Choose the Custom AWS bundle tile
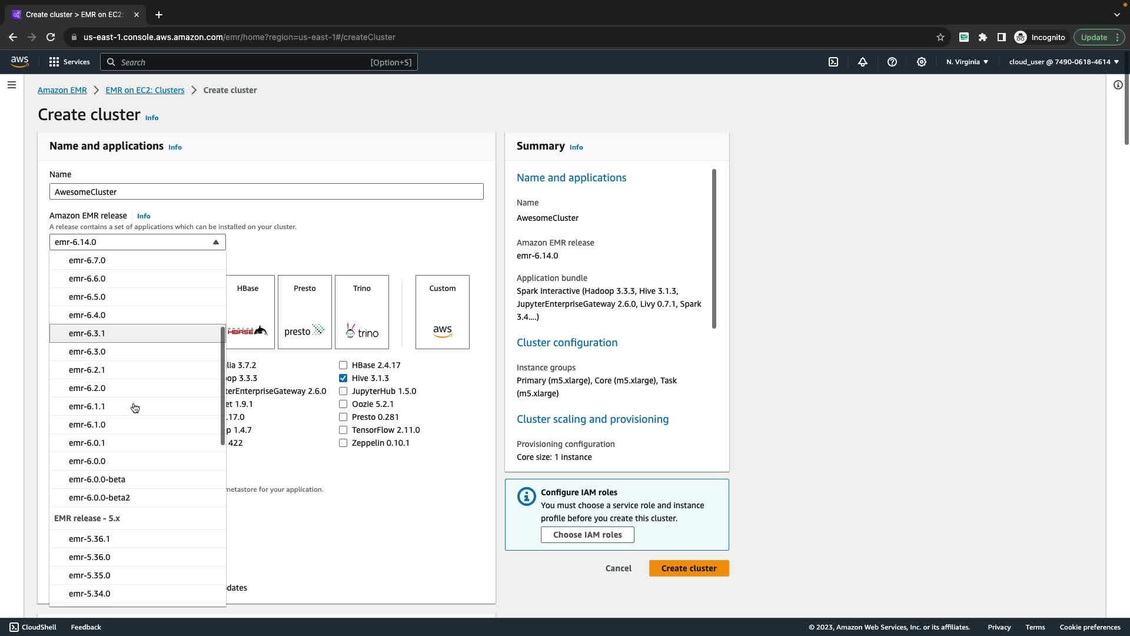 (443, 312)
